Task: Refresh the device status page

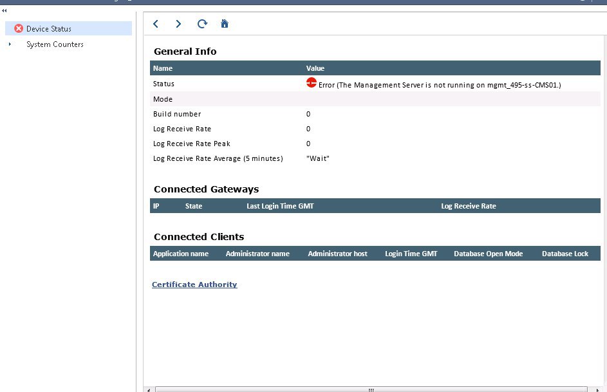Action: coord(202,24)
